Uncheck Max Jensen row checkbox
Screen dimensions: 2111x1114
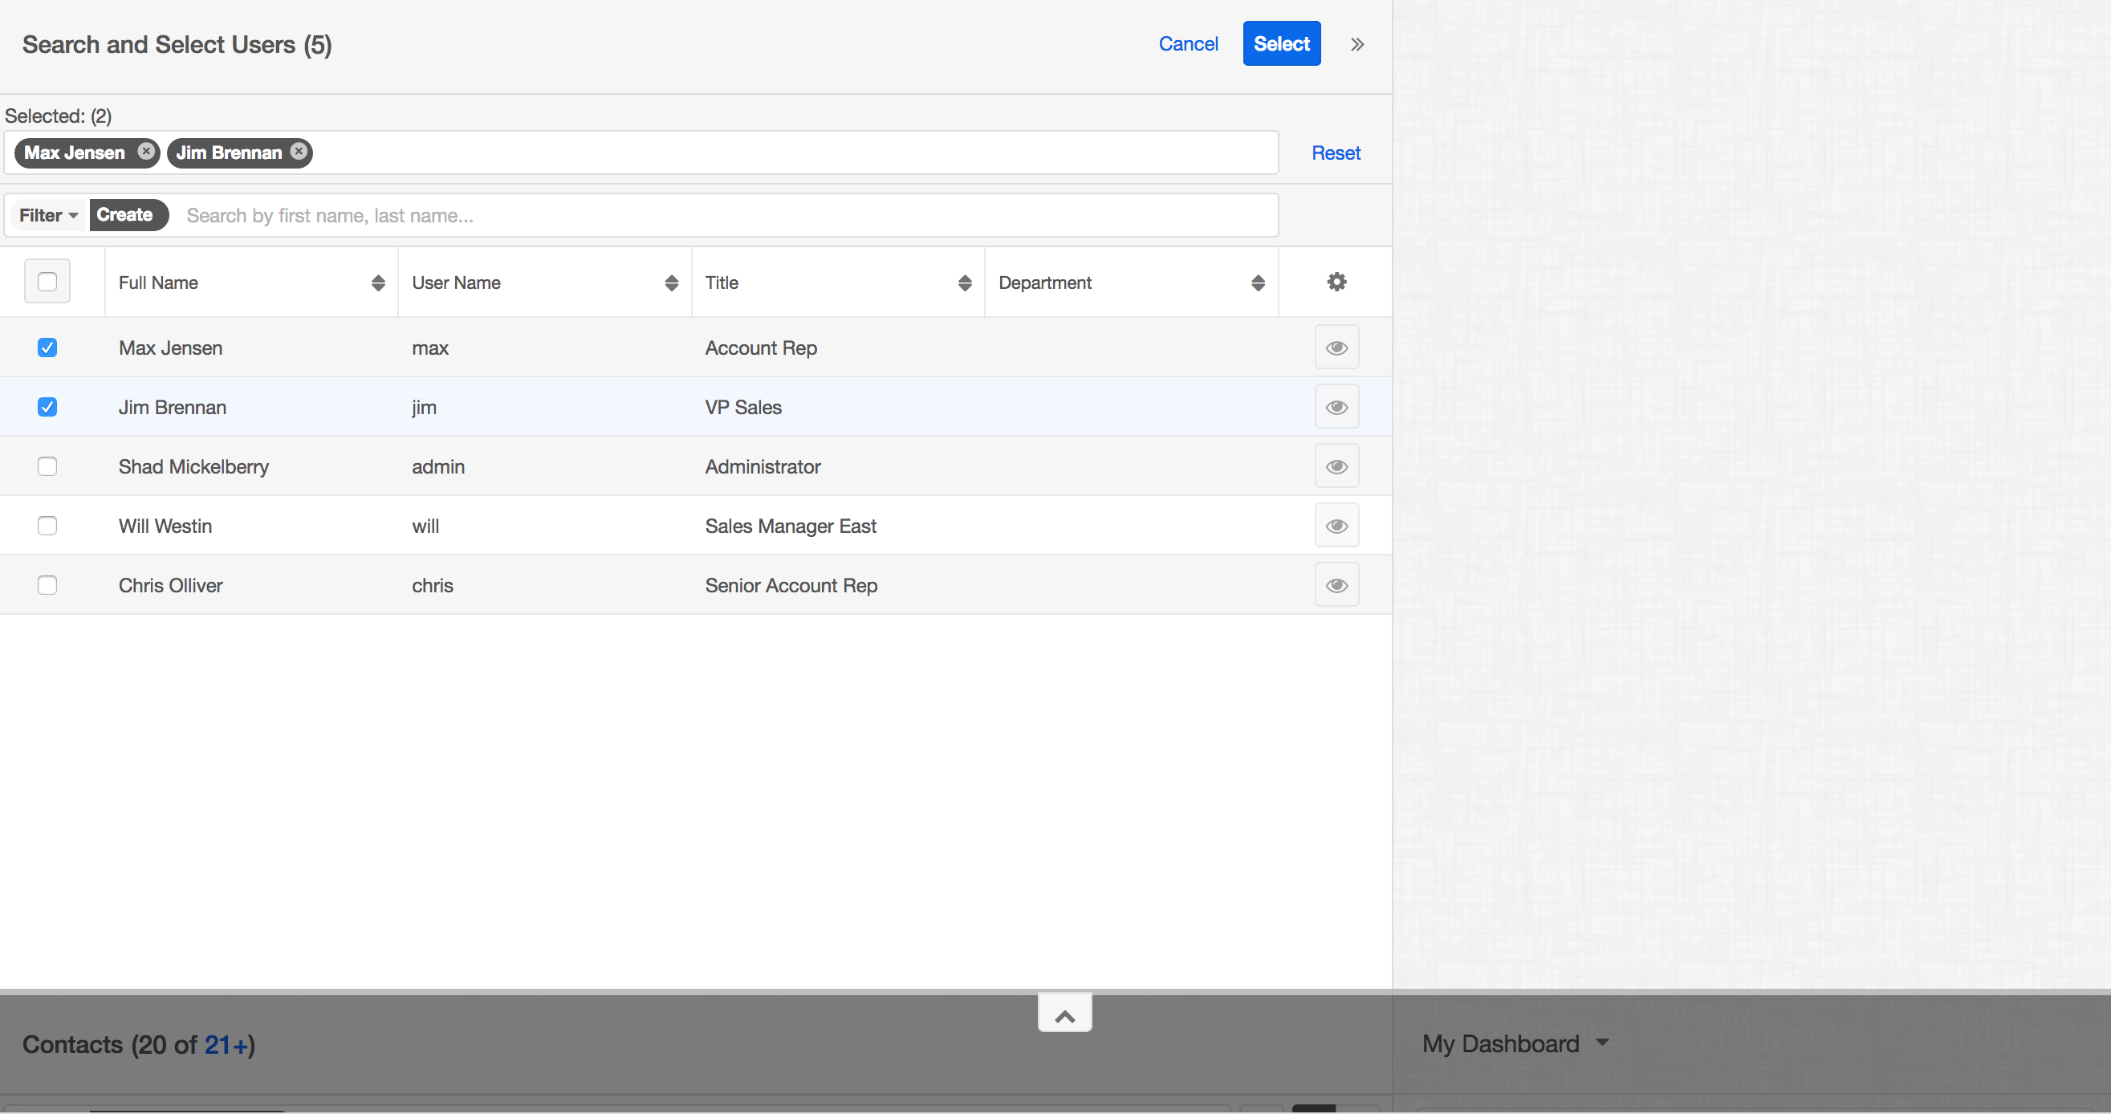click(47, 348)
